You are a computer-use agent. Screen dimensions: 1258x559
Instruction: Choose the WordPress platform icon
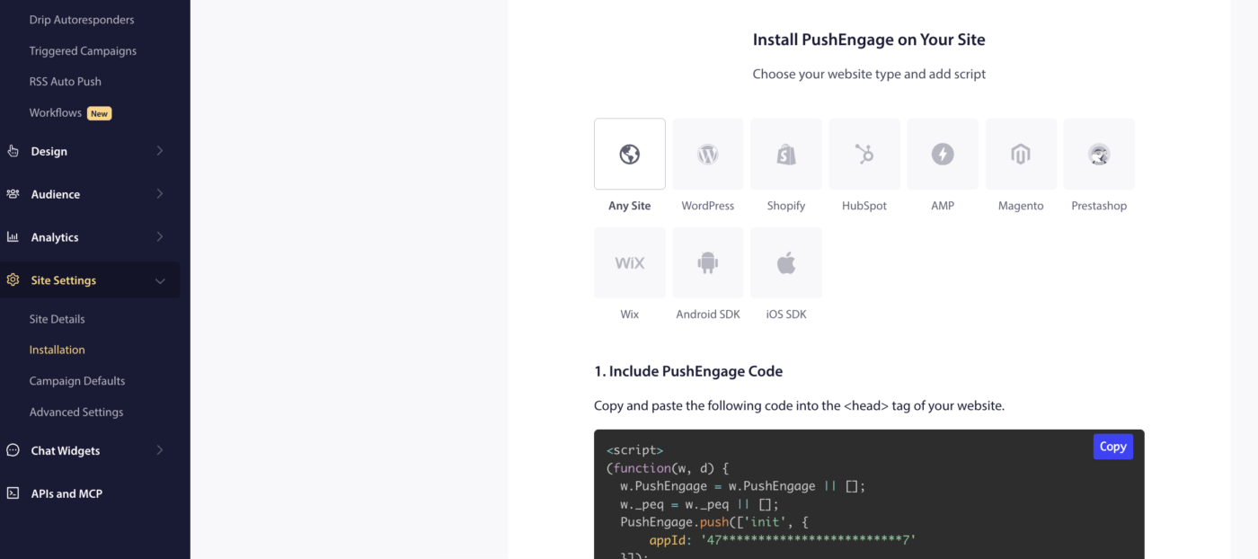click(708, 155)
